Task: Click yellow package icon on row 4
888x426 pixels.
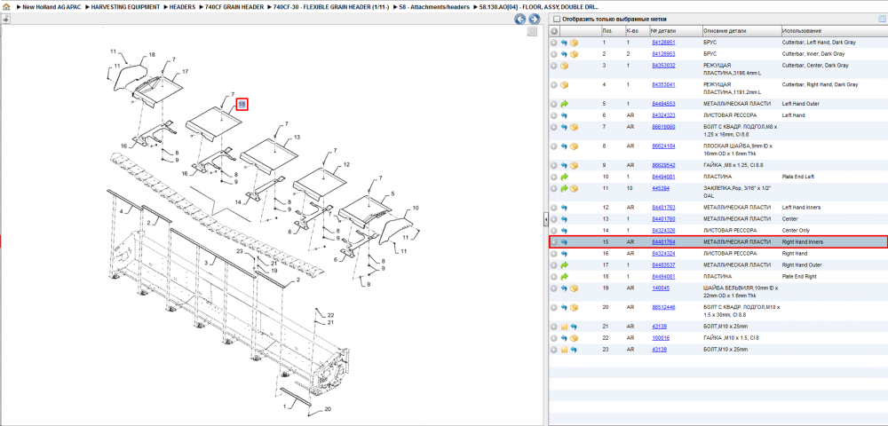Action: coord(564,85)
